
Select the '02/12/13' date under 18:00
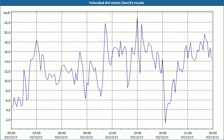click(162, 137)
